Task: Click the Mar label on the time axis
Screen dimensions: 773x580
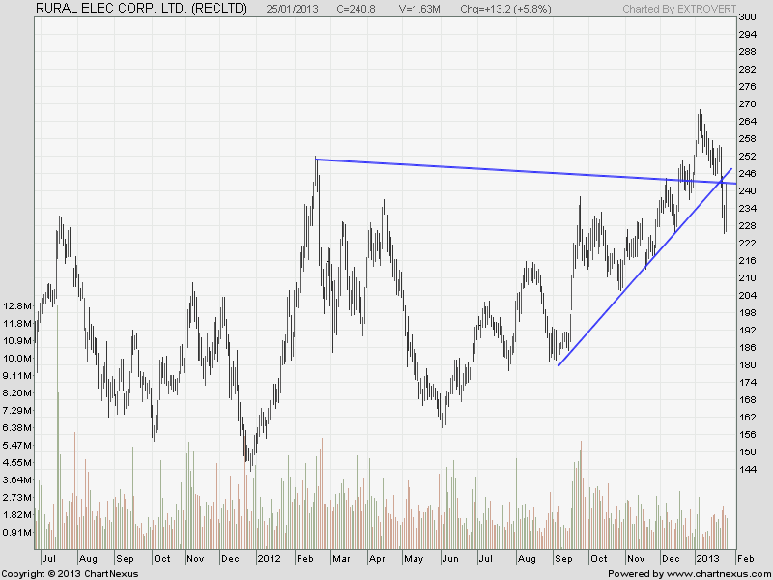Action: pyautogui.click(x=338, y=559)
